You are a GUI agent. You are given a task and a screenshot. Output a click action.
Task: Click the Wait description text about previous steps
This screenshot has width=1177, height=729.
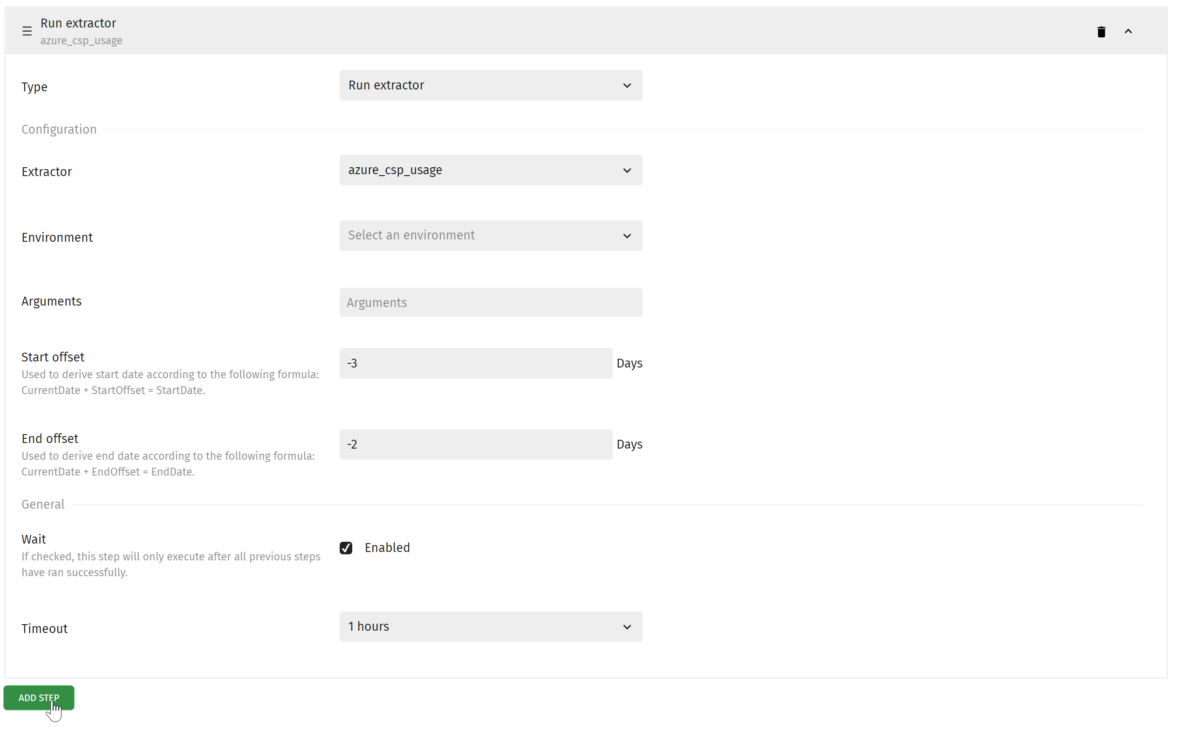[171, 564]
